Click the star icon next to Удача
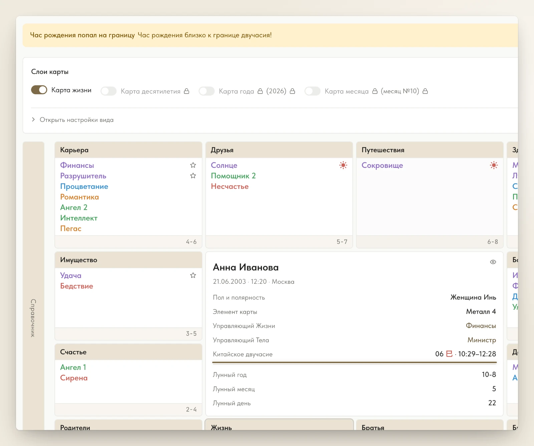Image resolution: width=534 pixels, height=446 pixels. click(x=193, y=275)
